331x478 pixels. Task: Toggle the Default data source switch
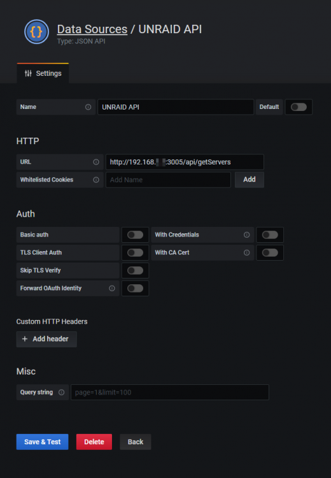tap(299, 107)
